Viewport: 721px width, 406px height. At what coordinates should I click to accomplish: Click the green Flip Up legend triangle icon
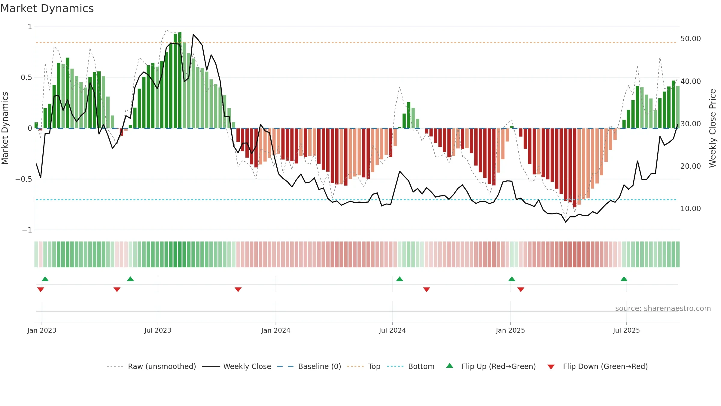tap(450, 366)
